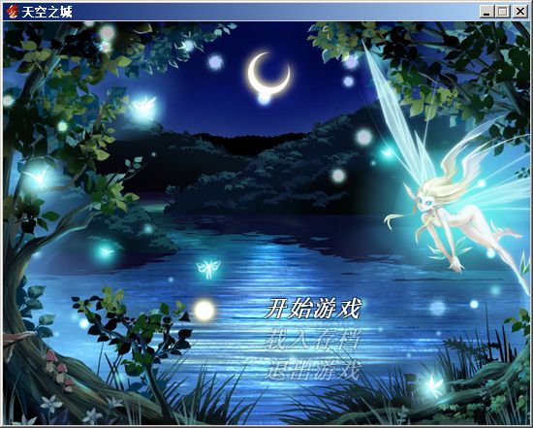Select the 载入存档 load save option
The width and height of the screenshot is (533, 428).
click(x=312, y=339)
